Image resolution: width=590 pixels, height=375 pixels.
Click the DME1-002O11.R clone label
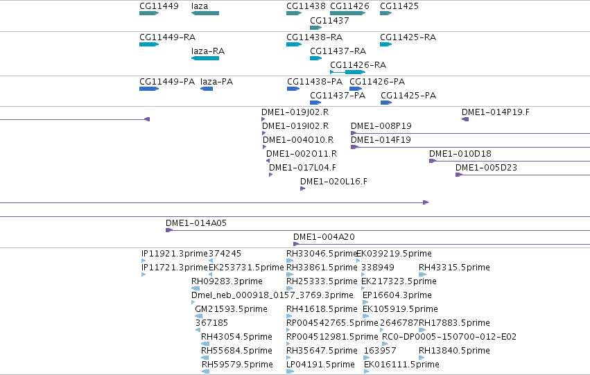pyautogui.click(x=302, y=154)
